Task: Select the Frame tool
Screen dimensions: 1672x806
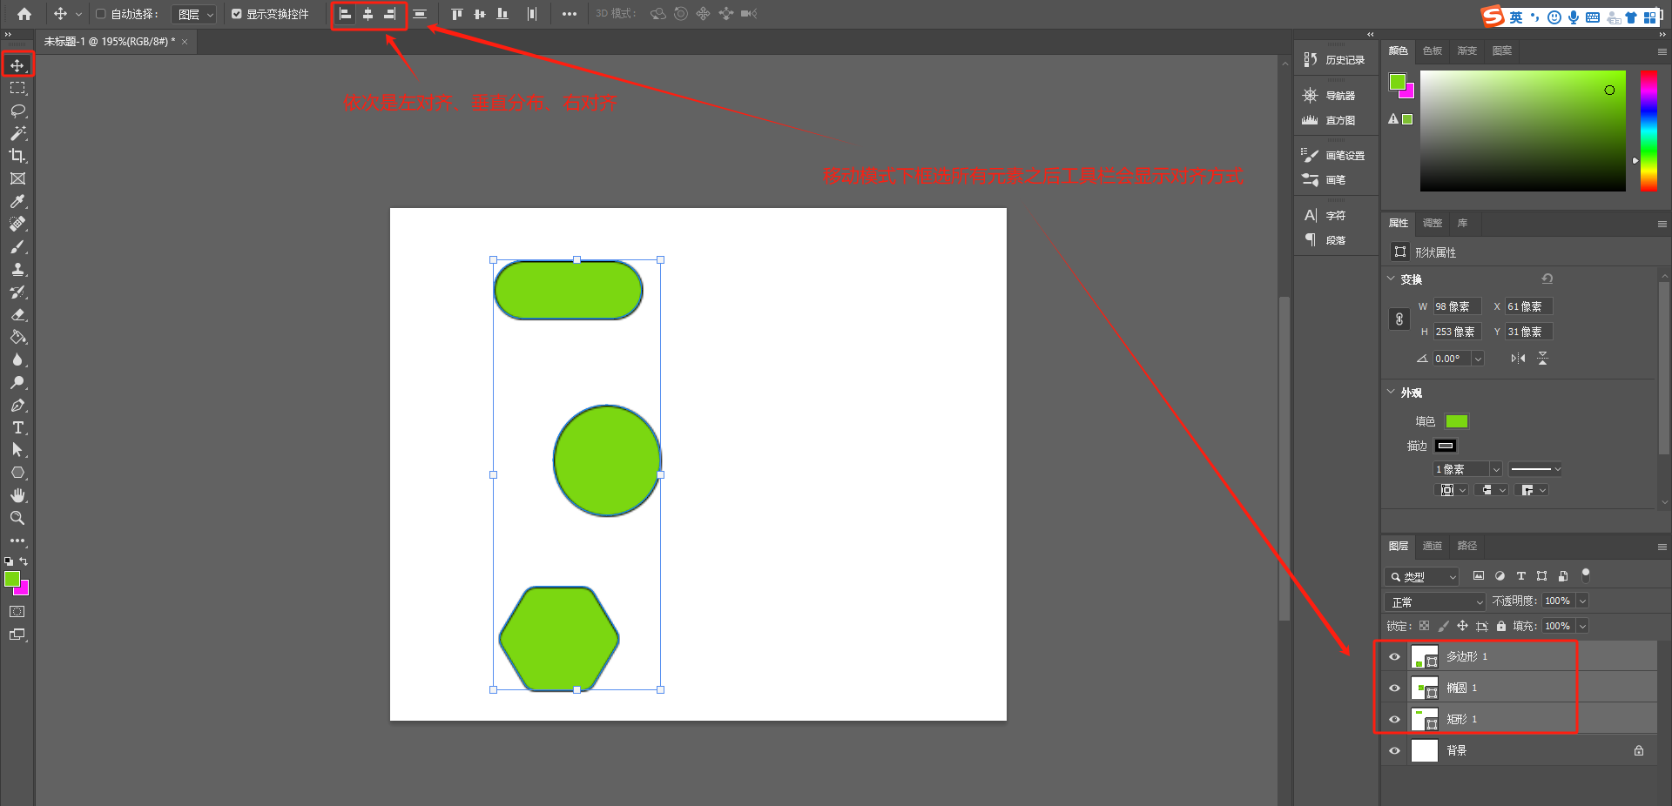Action: [17, 178]
